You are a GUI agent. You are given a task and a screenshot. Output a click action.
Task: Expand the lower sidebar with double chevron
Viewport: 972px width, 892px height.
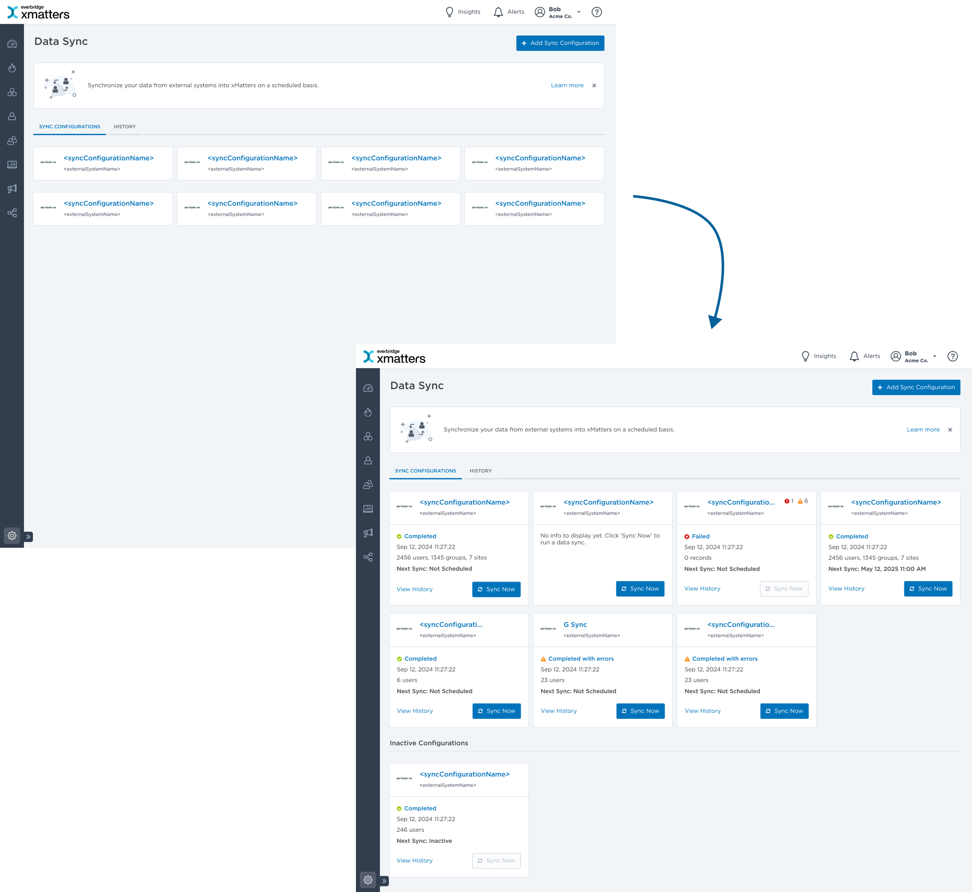pos(384,881)
